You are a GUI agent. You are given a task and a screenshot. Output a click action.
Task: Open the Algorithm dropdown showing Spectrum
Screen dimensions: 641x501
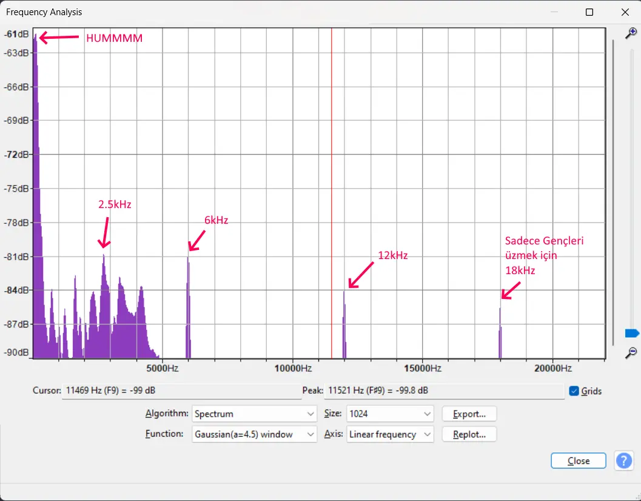[254, 414]
